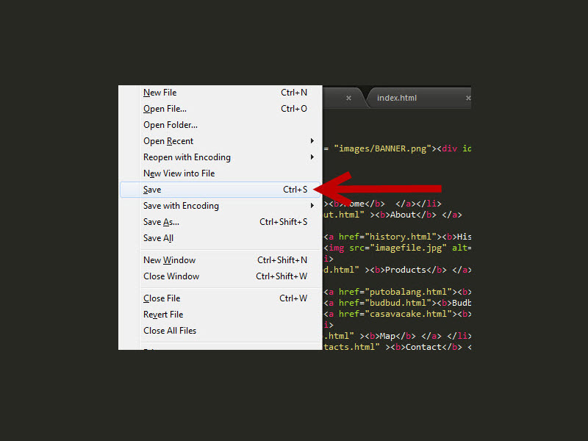Switch to the index.html tab
This screenshot has height=441, width=588.
click(397, 98)
